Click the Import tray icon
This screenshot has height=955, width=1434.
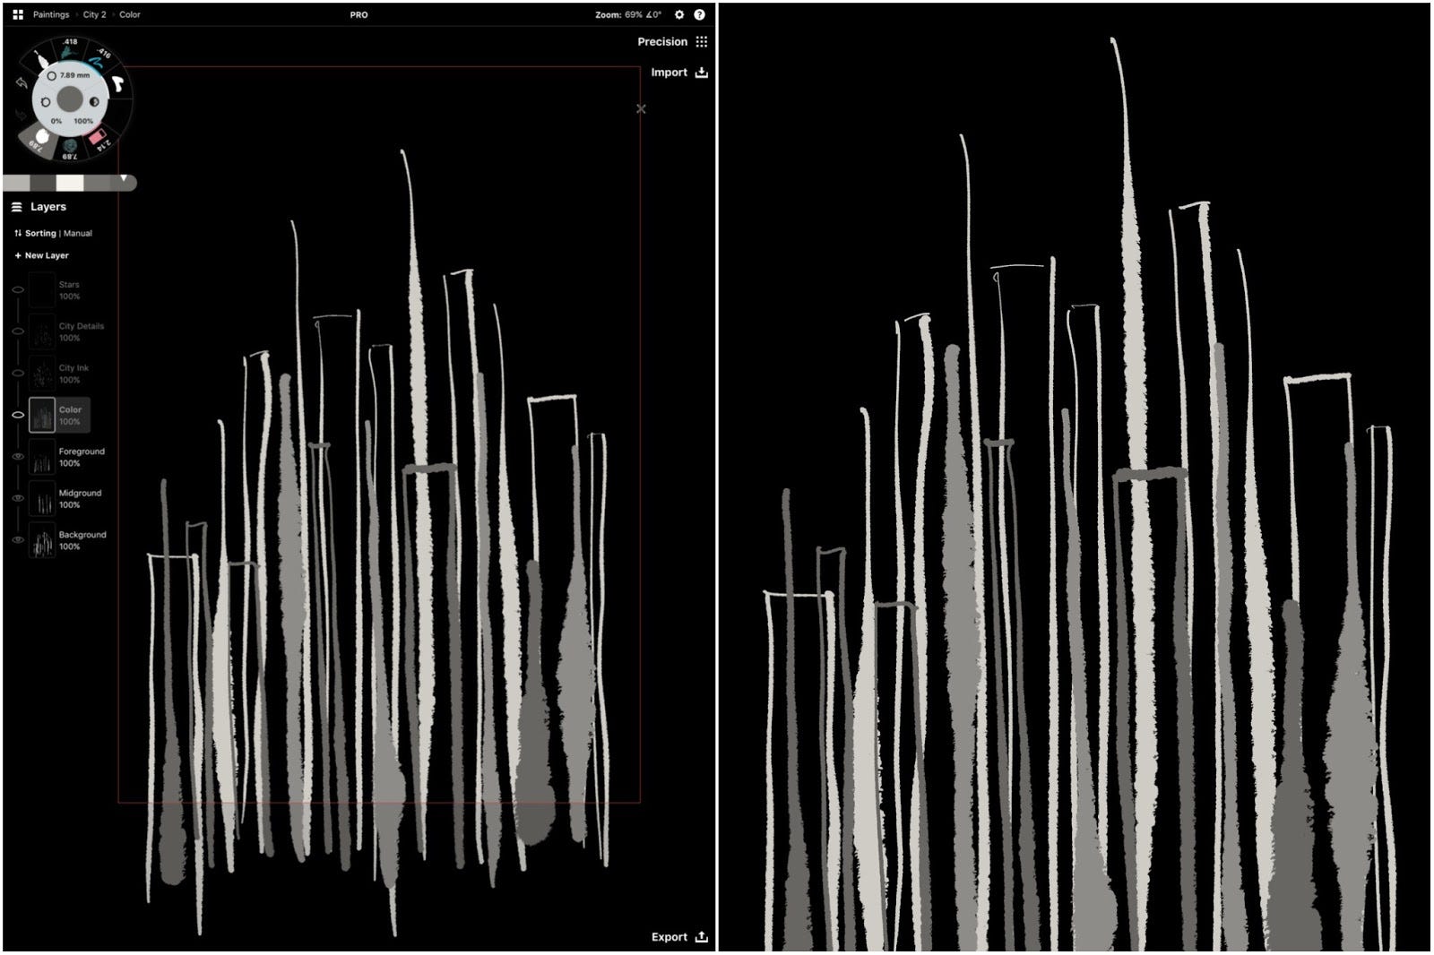coord(702,73)
